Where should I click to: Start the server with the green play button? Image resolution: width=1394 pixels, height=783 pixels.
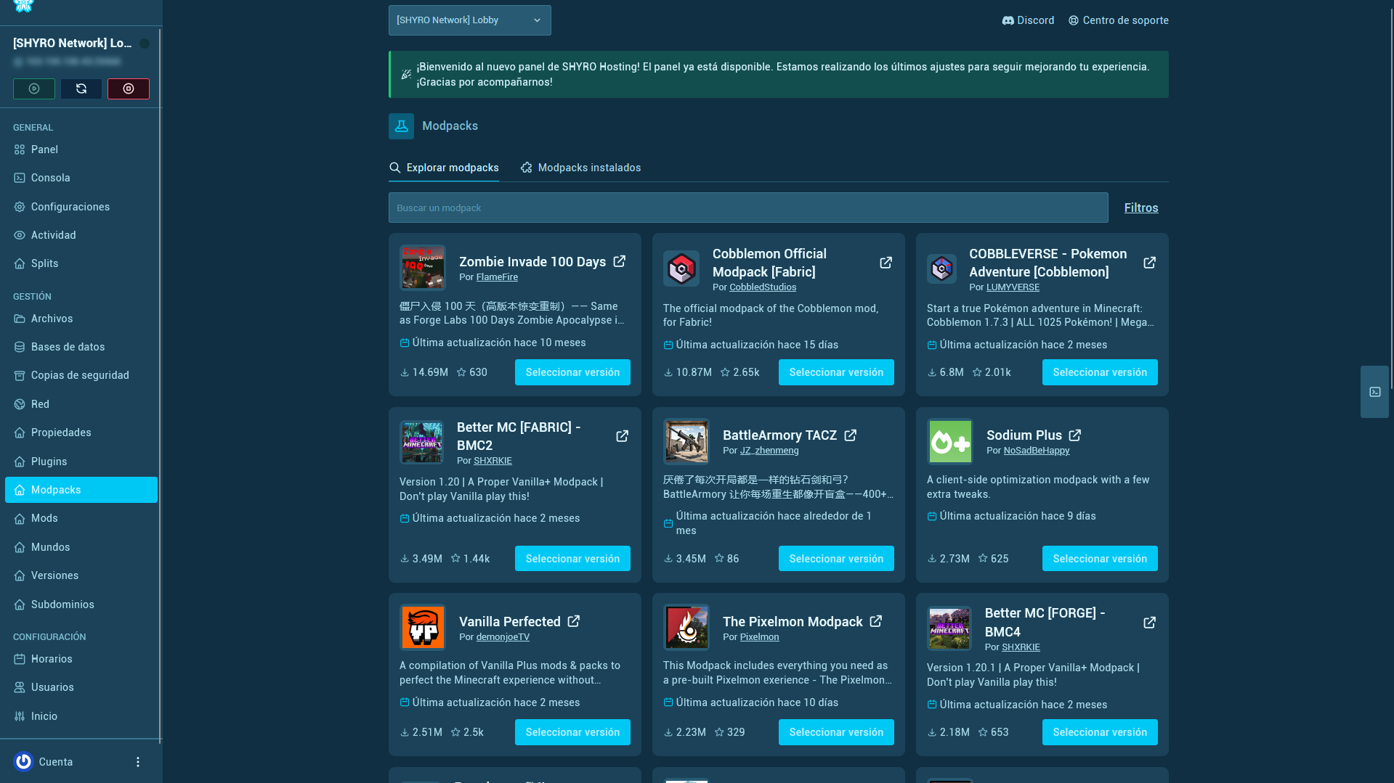(x=34, y=89)
